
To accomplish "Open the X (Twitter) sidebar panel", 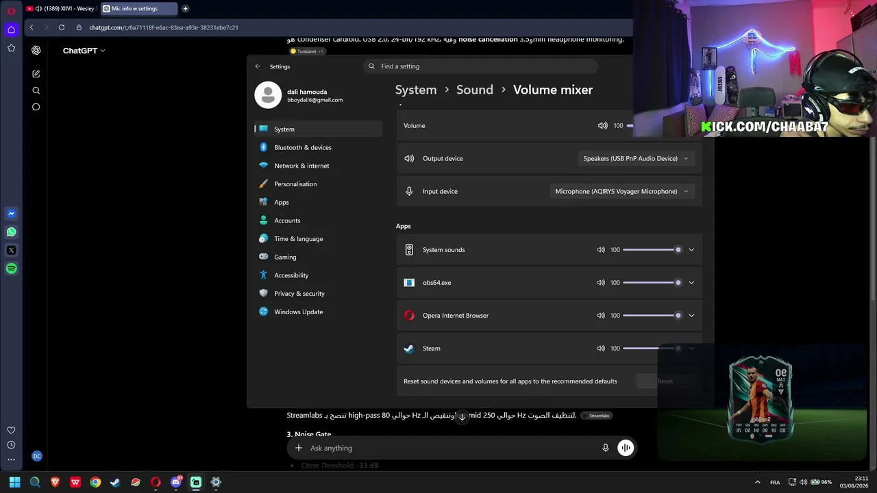I will 11,251.
